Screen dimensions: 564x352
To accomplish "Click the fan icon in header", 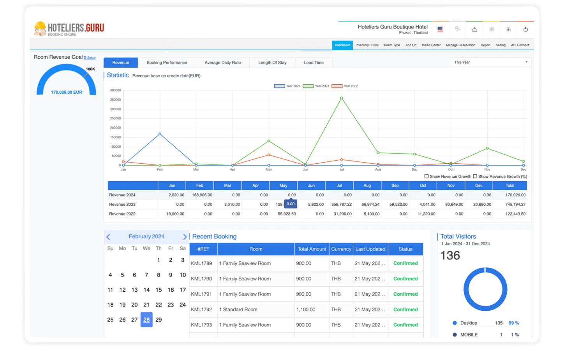I will 457,30.
